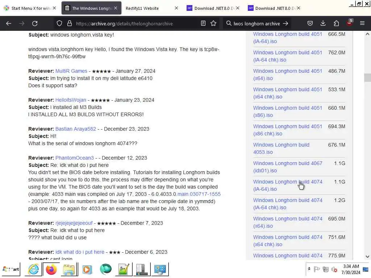Click the vertical scrollbar thumb
Image resolution: width=371 pixels, height=278 pixels.
(367, 77)
